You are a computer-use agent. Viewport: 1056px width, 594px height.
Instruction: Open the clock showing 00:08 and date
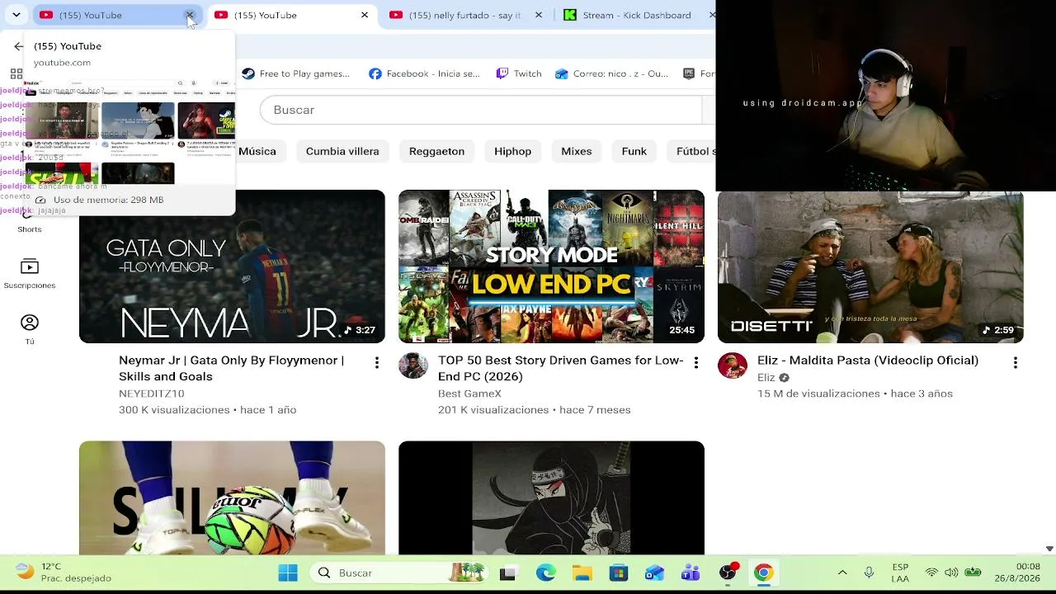pyautogui.click(x=1017, y=573)
